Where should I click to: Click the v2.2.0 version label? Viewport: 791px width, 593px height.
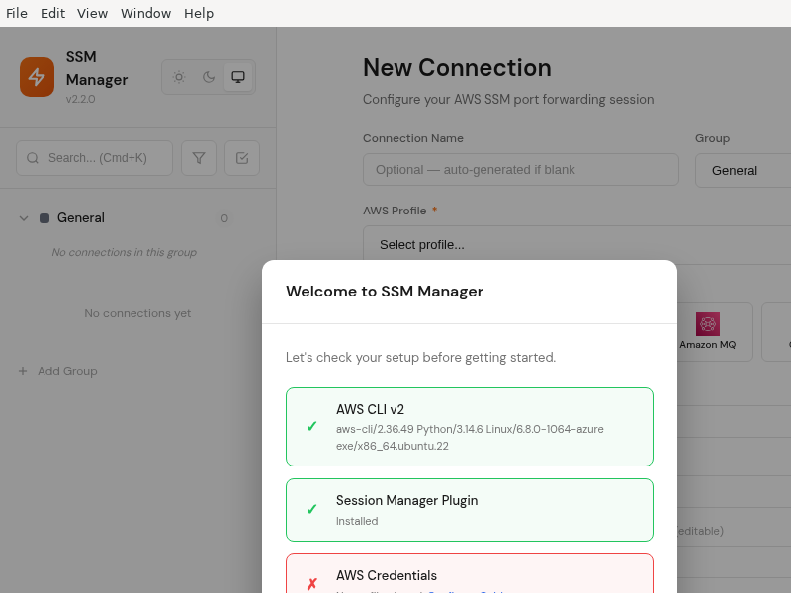pos(81,99)
